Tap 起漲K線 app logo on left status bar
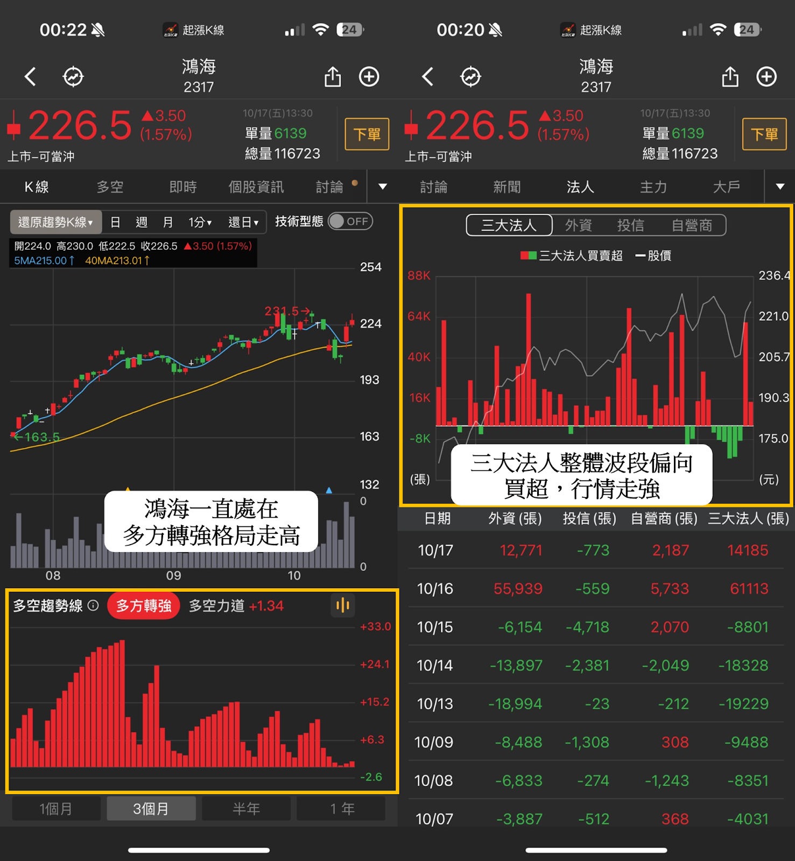 [x=171, y=30]
